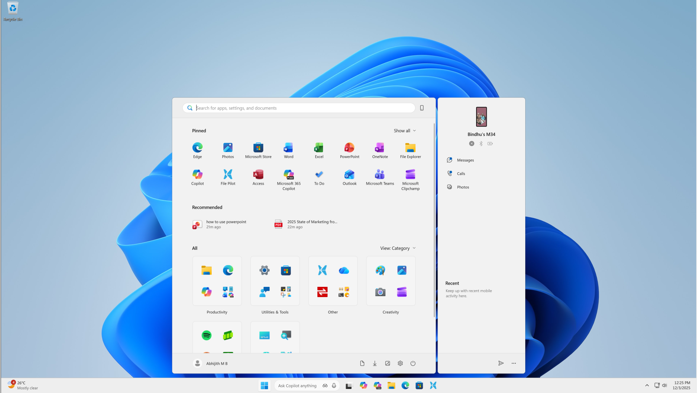This screenshot has height=393, width=697.
Task: Toggle Bluetooth for Bindhu's M34
Action: point(481,144)
